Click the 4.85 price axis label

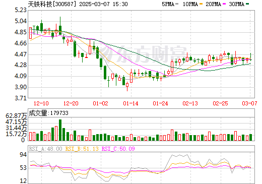(x=21, y=32)
